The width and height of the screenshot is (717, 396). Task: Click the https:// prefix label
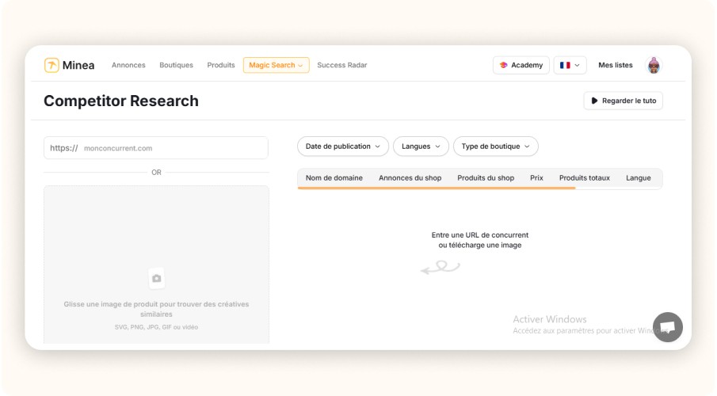pos(63,148)
